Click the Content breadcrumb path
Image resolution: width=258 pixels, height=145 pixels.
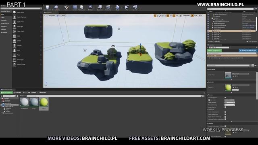click(x=33, y=93)
